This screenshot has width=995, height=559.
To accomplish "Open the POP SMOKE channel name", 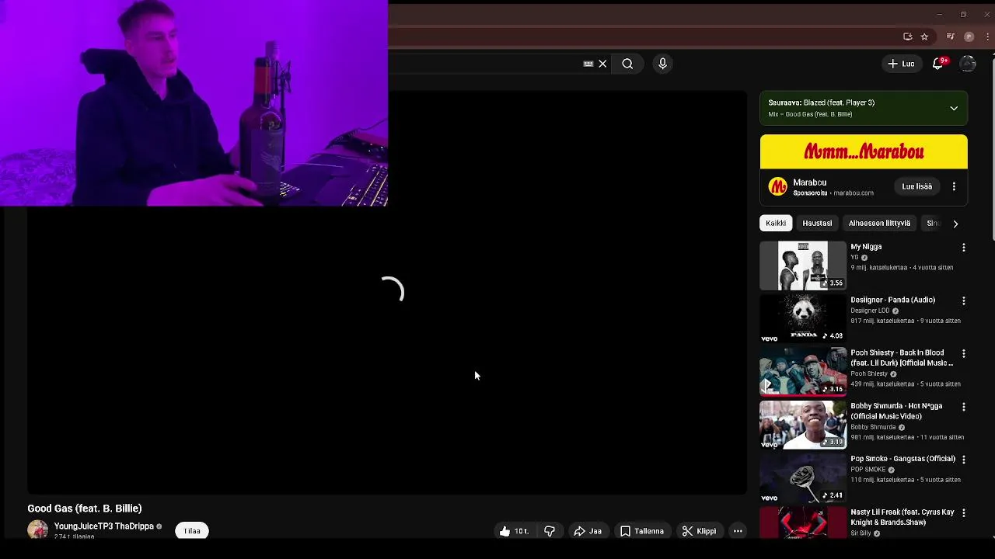I will 868,470.
